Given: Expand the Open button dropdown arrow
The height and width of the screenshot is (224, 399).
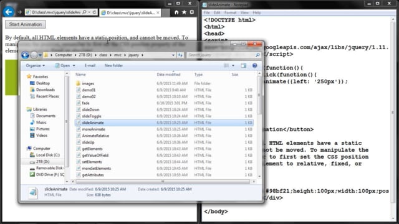Looking at the screenshot, I should point(74,65).
